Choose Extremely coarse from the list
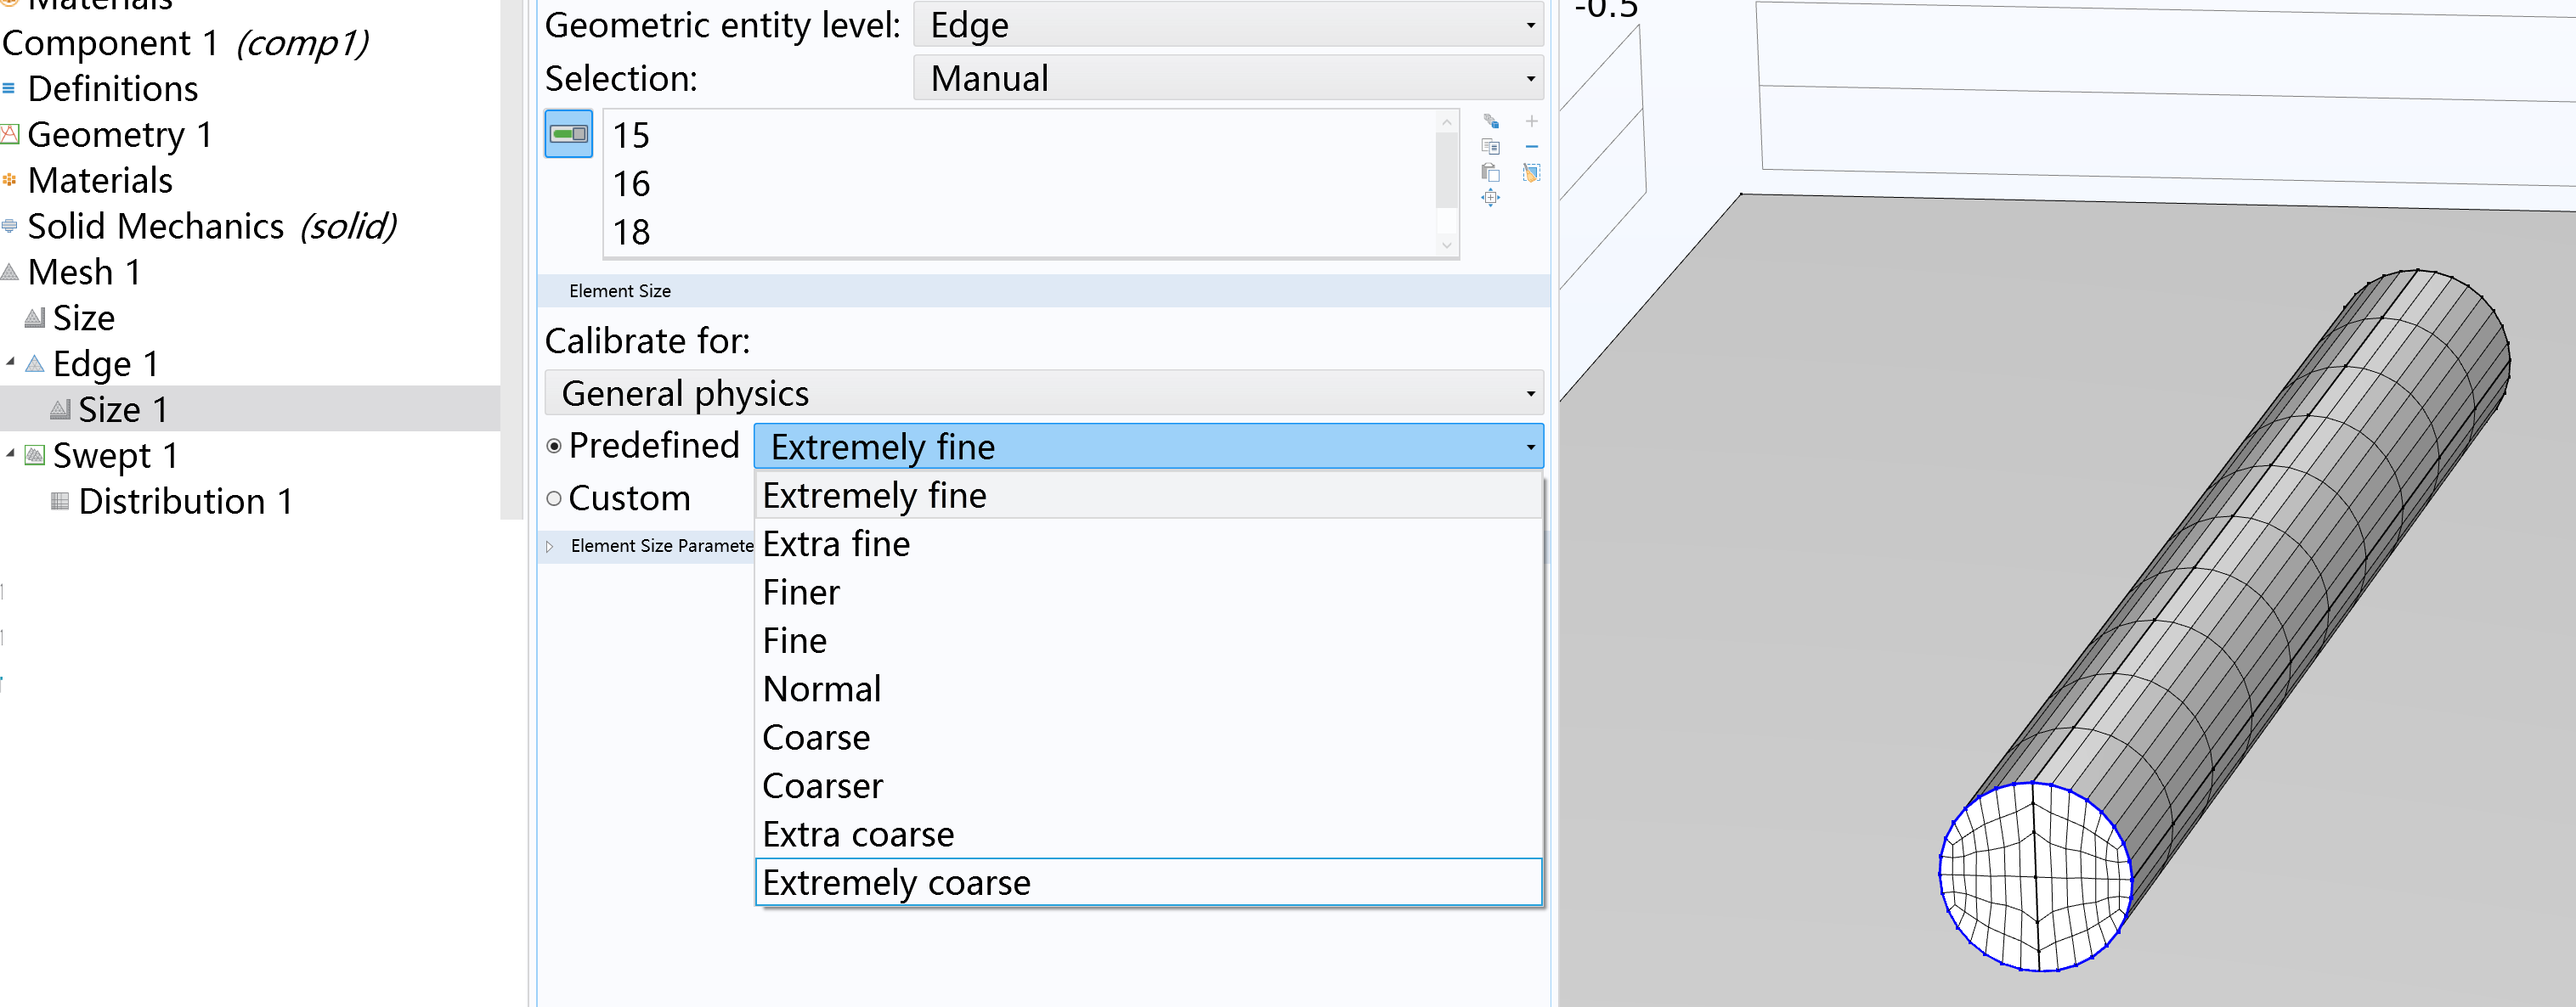The image size is (2576, 1007). [896, 883]
